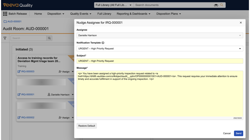Click the filter funnel icon
The height and width of the screenshot is (140, 250).
coord(5,38)
